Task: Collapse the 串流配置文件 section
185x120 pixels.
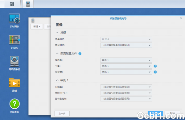Action: click(57, 54)
